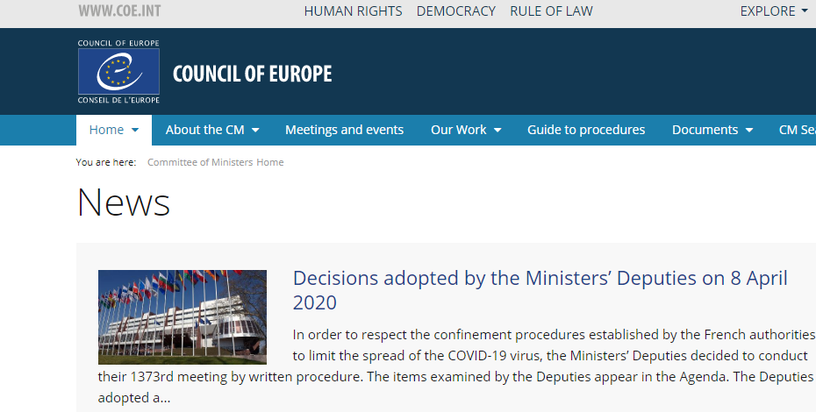This screenshot has width=816, height=412.
Task: Open the EXPLORE dropdown arrow
Action: coord(805,11)
